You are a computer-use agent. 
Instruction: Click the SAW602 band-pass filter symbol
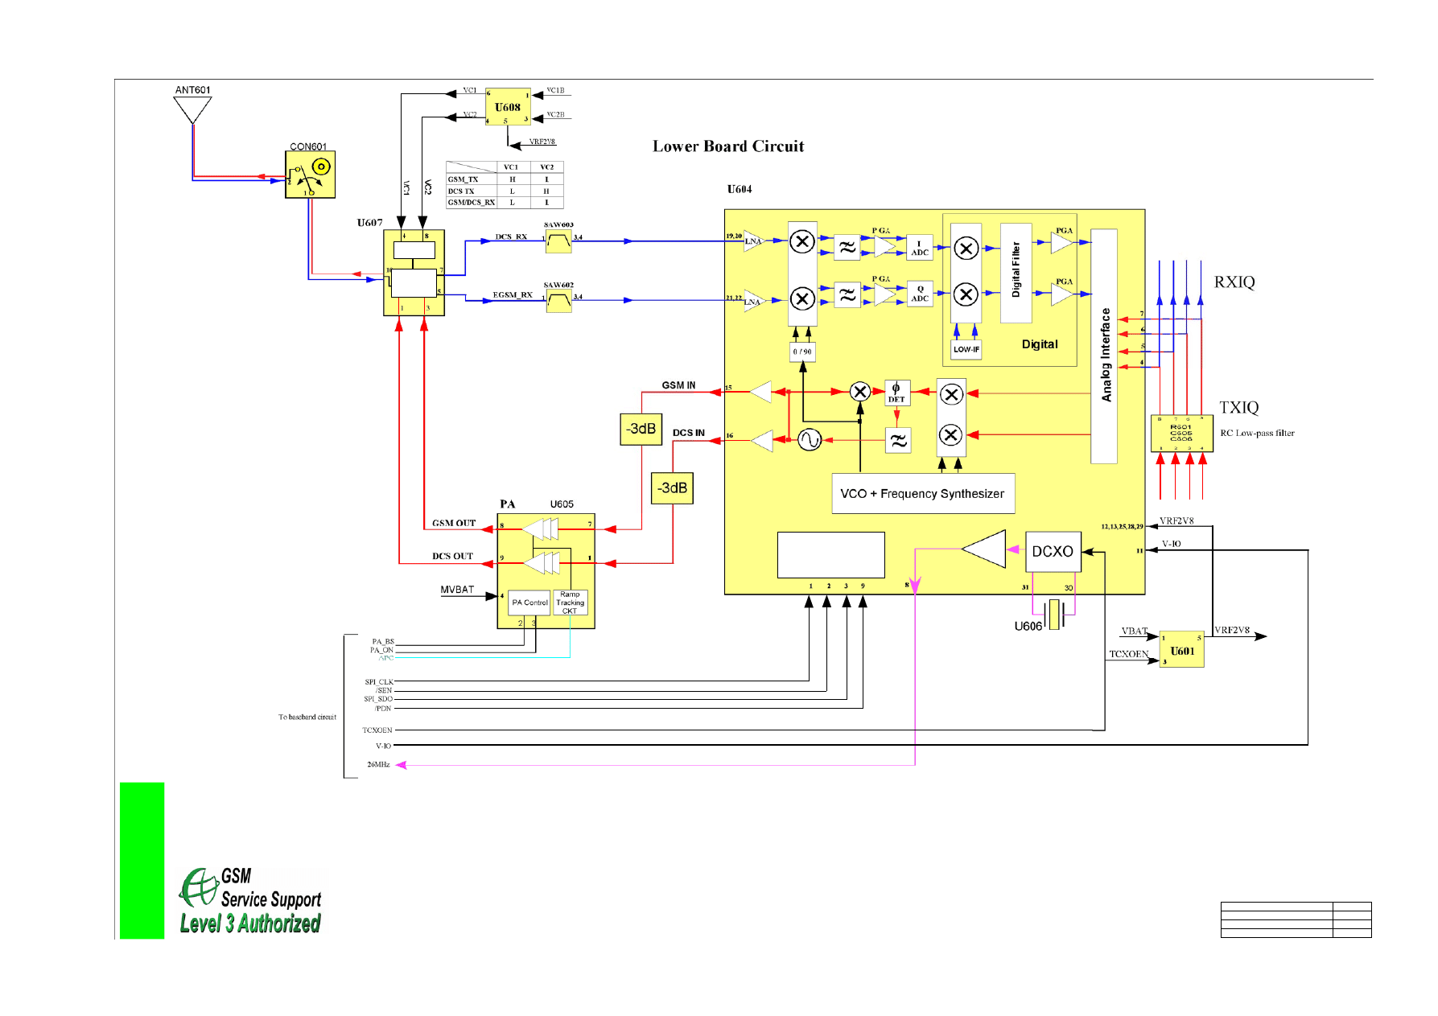(x=558, y=301)
